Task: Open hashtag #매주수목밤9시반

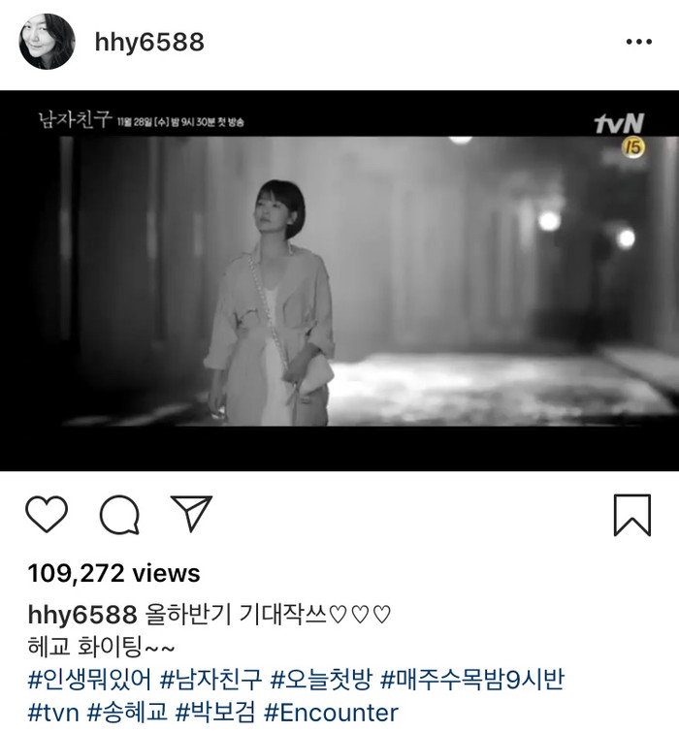Action: [472, 680]
